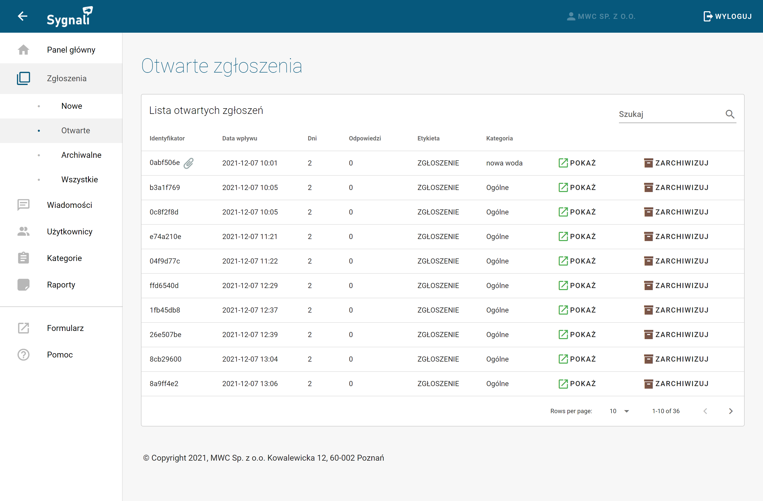Click the paperclip attachment icon on 0abf506e

coord(188,163)
